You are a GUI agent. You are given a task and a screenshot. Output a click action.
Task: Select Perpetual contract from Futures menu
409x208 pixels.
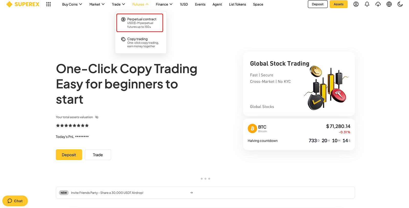click(140, 23)
